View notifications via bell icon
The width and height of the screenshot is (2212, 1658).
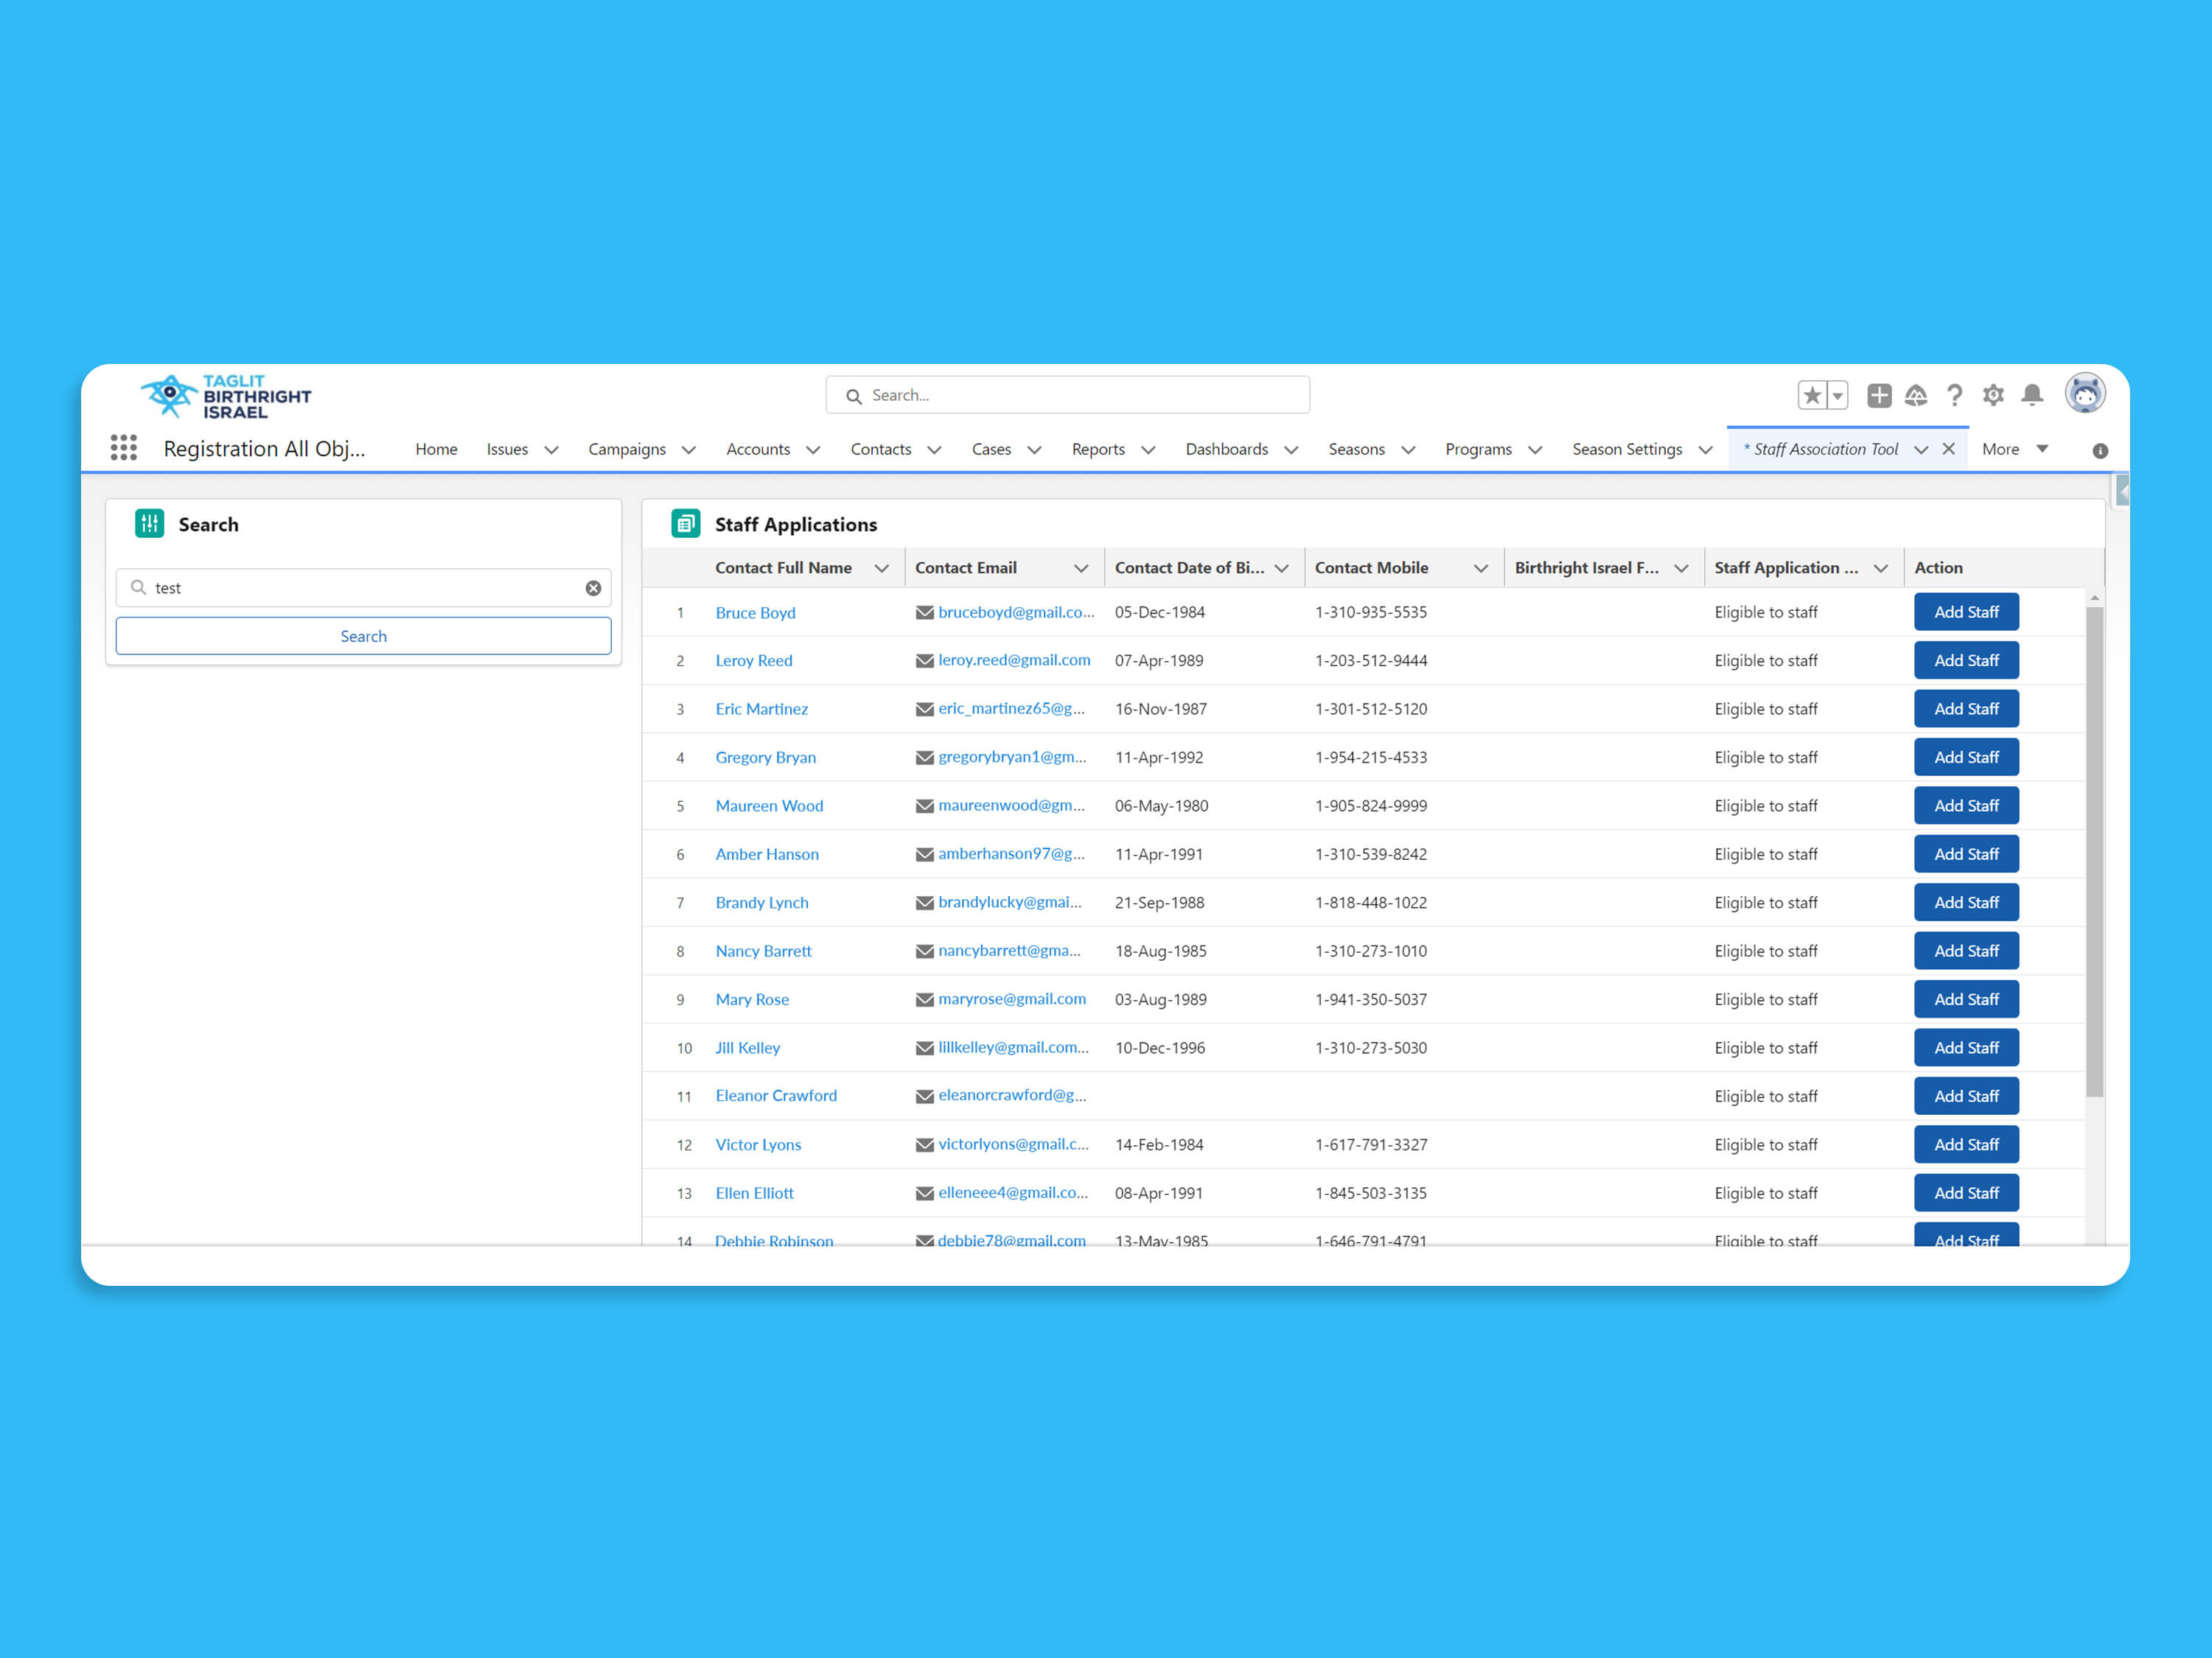tap(2031, 395)
